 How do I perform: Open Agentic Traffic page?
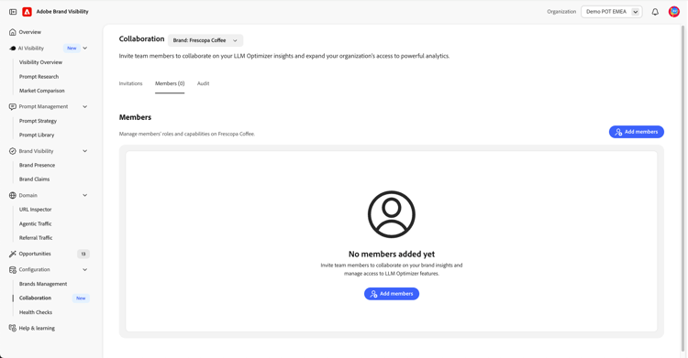[x=36, y=224]
